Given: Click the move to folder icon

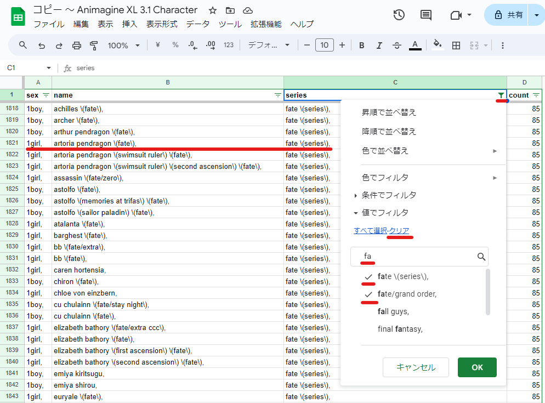Looking at the screenshot, I should pyautogui.click(x=230, y=10).
